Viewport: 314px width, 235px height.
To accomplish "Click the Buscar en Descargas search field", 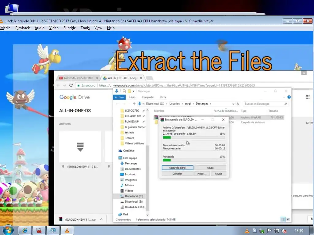I will (x=266, y=104).
